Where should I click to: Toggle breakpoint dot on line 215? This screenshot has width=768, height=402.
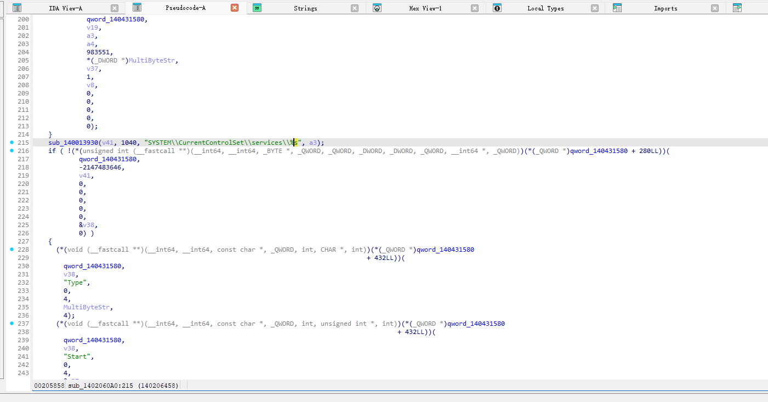(x=12, y=143)
